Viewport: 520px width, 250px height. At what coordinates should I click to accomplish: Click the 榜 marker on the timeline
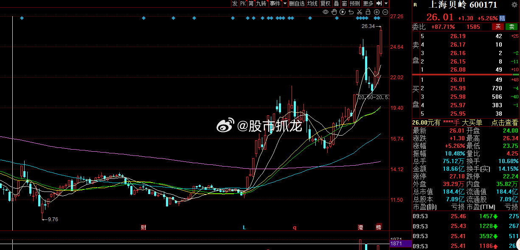(379, 228)
